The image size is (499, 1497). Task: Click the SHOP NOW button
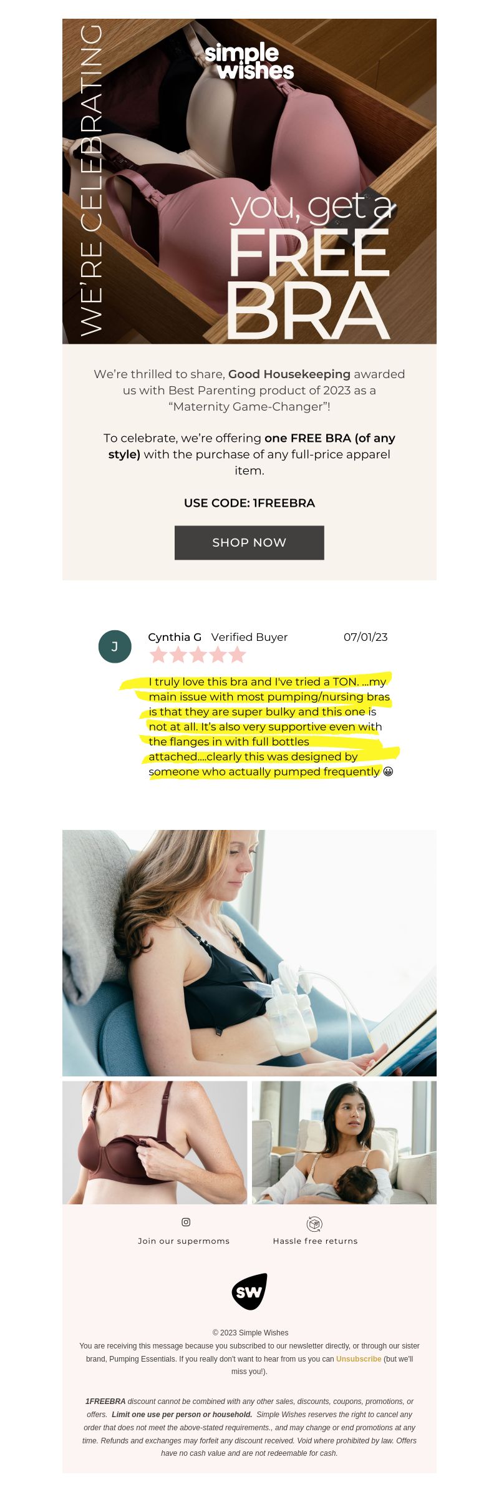[x=249, y=542]
